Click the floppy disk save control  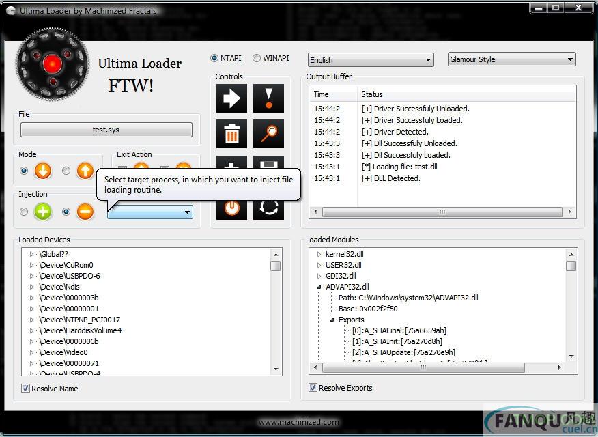click(x=268, y=163)
